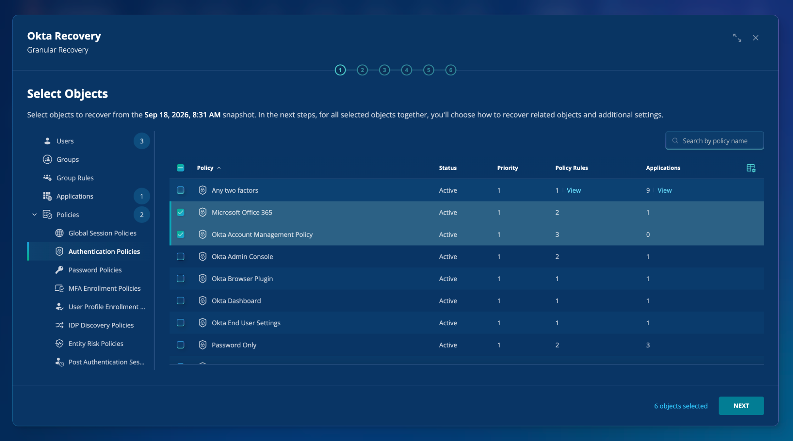Uncheck Okta Account Management Policy checkbox

[180, 234]
